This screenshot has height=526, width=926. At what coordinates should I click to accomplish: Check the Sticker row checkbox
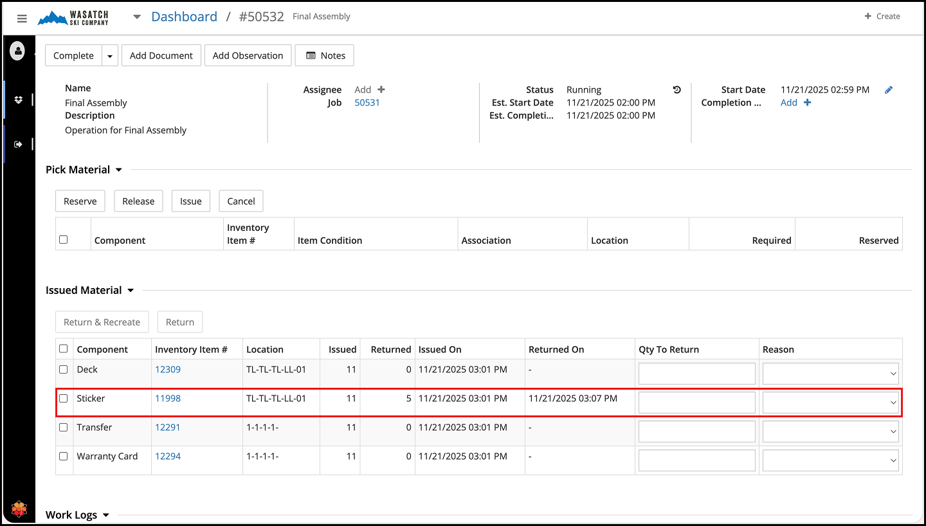63,399
